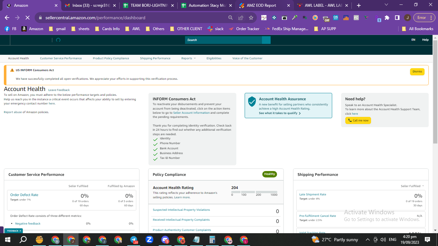The width and height of the screenshot is (438, 246).
Task: Show hidden system tray icons
Action: [367, 240]
